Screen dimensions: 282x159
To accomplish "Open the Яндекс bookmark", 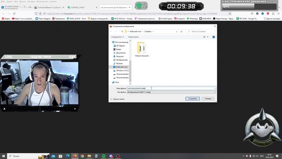I will 6,19.
